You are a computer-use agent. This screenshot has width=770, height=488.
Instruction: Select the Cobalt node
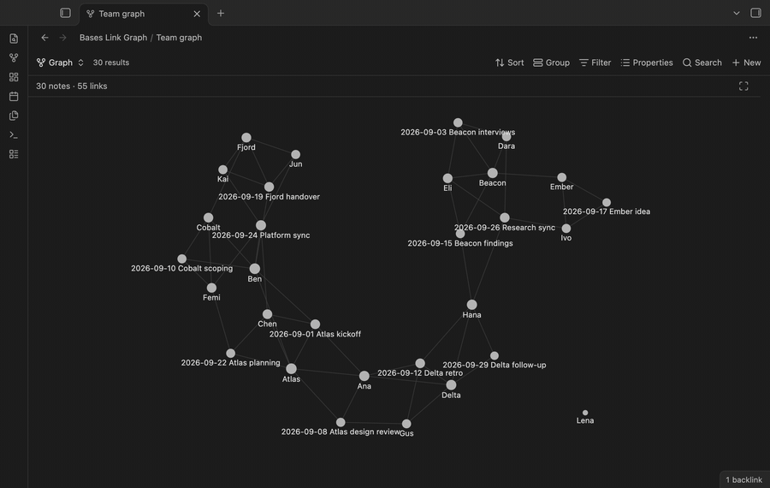coord(208,217)
